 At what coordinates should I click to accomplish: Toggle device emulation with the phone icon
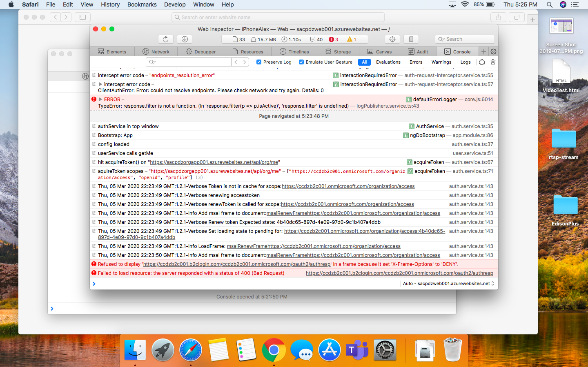pyautogui.click(x=411, y=39)
